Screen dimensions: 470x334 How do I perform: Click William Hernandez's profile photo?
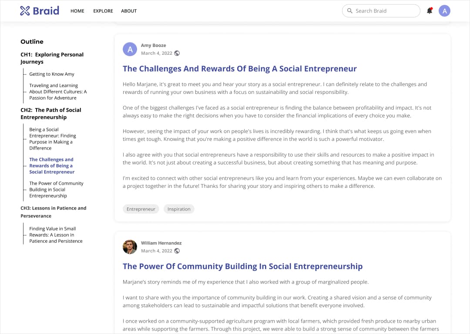click(x=130, y=247)
